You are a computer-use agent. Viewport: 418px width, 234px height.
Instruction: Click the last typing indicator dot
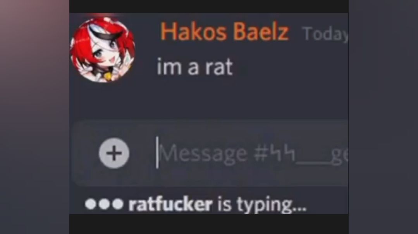[117, 204]
